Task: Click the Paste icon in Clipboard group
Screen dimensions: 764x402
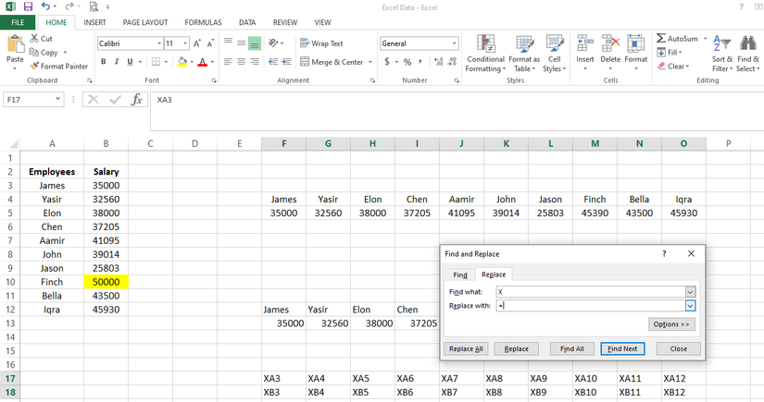Action: [15, 48]
